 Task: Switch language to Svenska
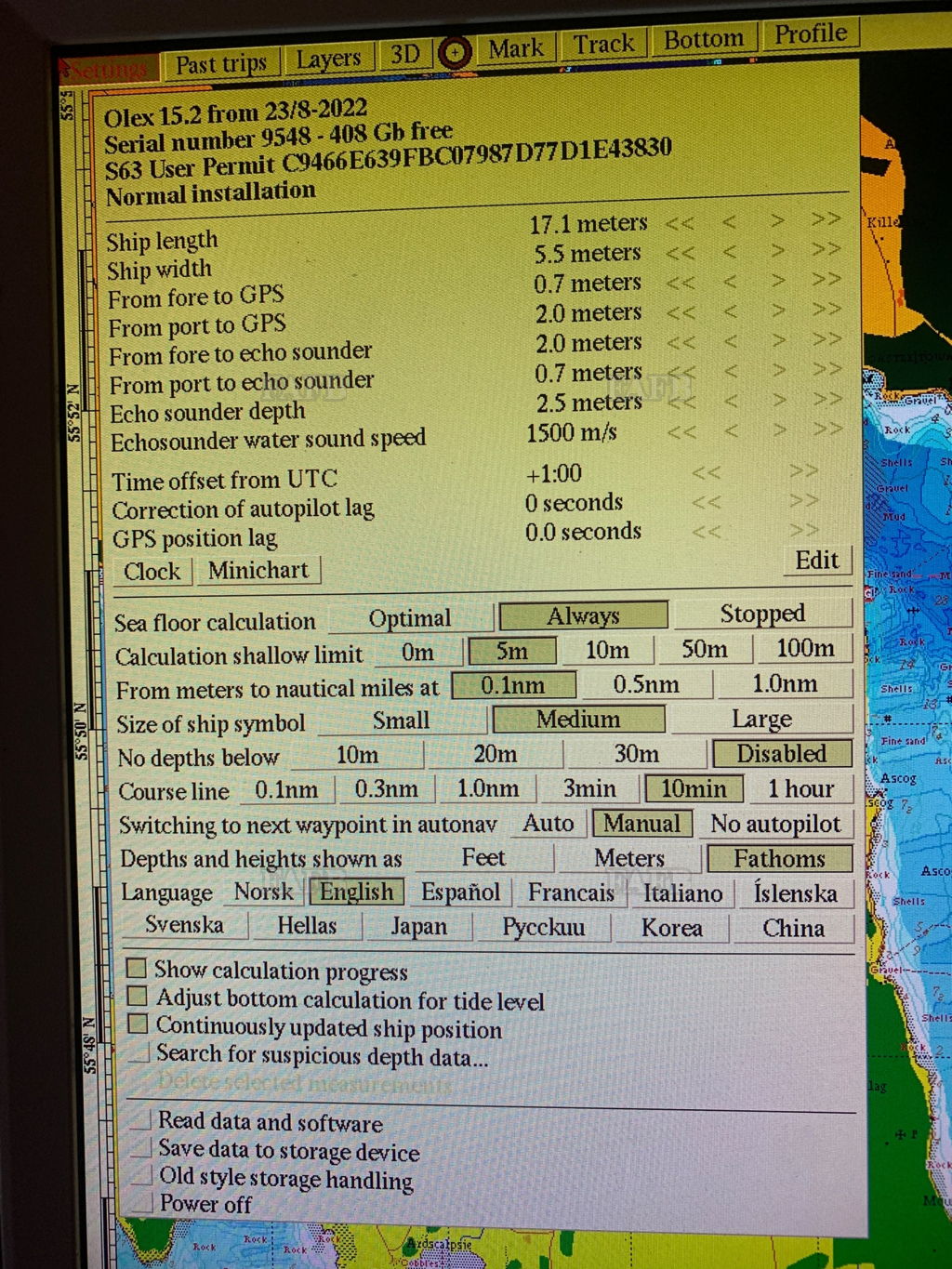[184, 926]
